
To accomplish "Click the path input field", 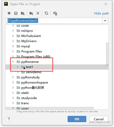I will pos(54,21).
